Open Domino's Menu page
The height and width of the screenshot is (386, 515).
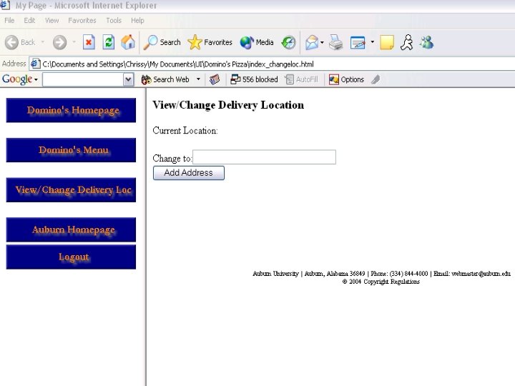pos(71,150)
